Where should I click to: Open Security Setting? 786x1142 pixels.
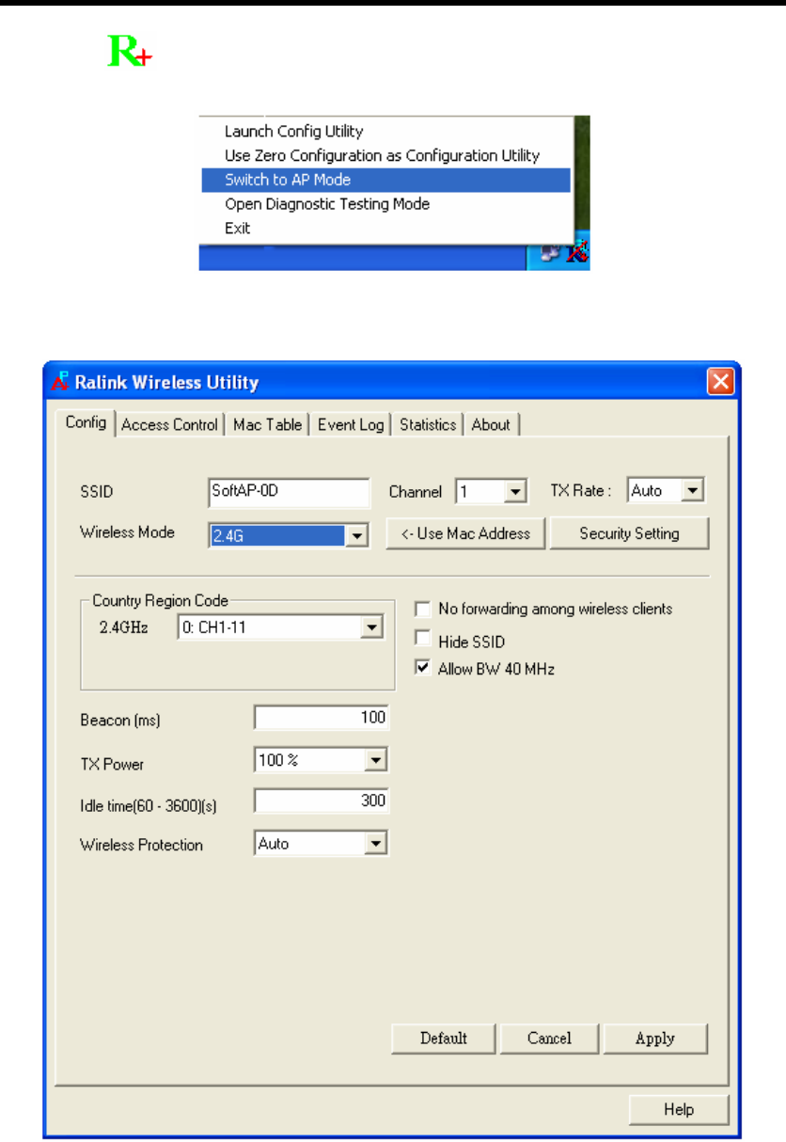point(629,533)
